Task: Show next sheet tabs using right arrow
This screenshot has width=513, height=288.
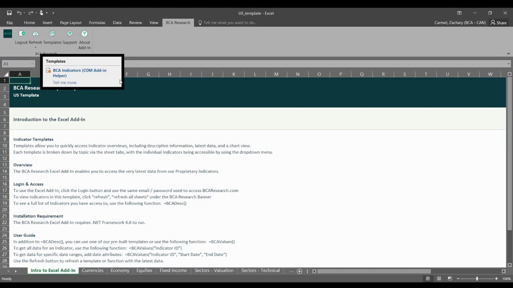Action: (16, 271)
